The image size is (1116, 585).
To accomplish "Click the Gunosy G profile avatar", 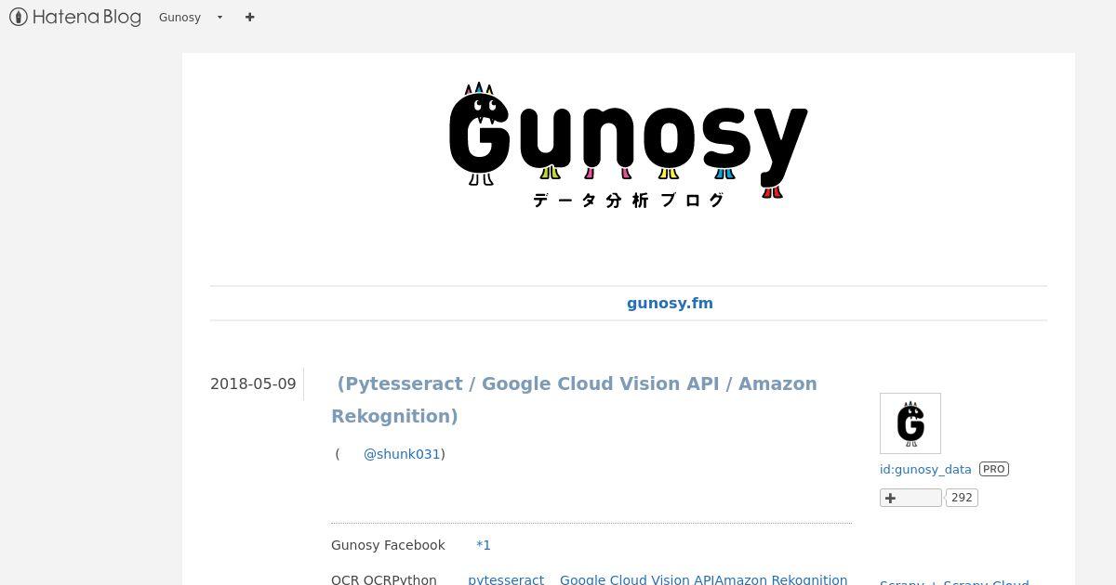I will (x=910, y=423).
